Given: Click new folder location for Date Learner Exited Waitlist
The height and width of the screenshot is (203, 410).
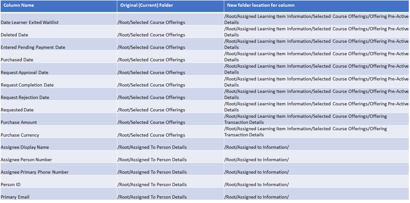Looking at the screenshot, I should point(317,19).
